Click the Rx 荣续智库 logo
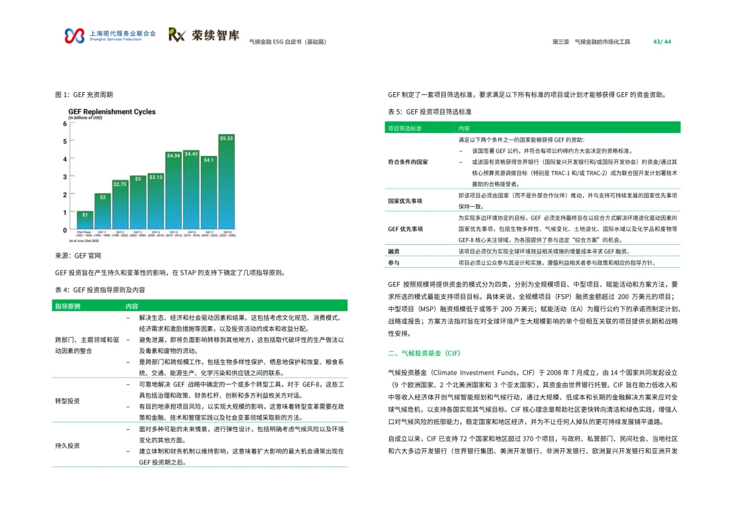 (x=204, y=35)
